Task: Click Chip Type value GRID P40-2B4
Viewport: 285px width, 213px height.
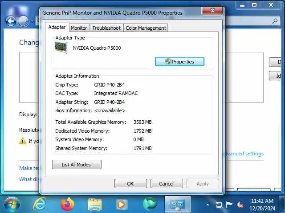Action: [110, 85]
